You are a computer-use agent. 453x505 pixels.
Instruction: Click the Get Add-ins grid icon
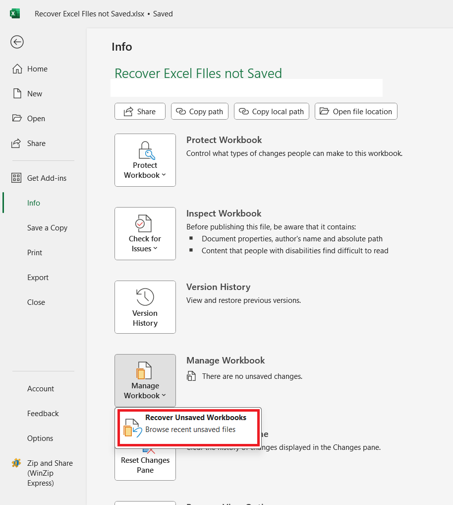click(16, 178)
